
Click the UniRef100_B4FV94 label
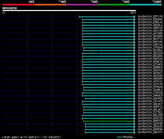coord(150,42)
